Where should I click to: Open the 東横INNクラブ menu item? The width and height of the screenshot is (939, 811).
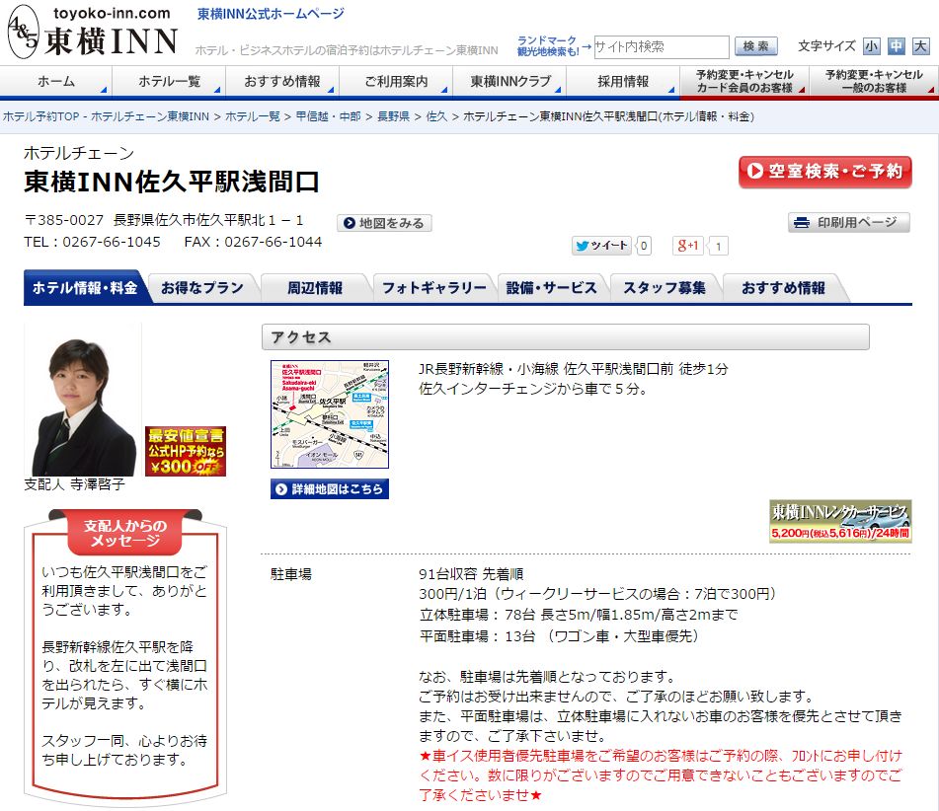(x=509, y=82)
